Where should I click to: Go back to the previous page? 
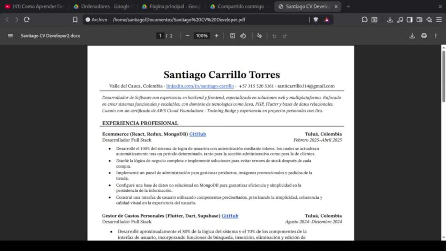pyautogui.click(x=7, y=20)
